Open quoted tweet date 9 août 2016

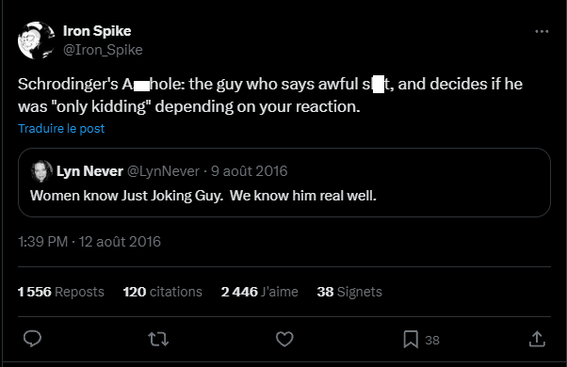pyautogui.click(x=250, y=171)
